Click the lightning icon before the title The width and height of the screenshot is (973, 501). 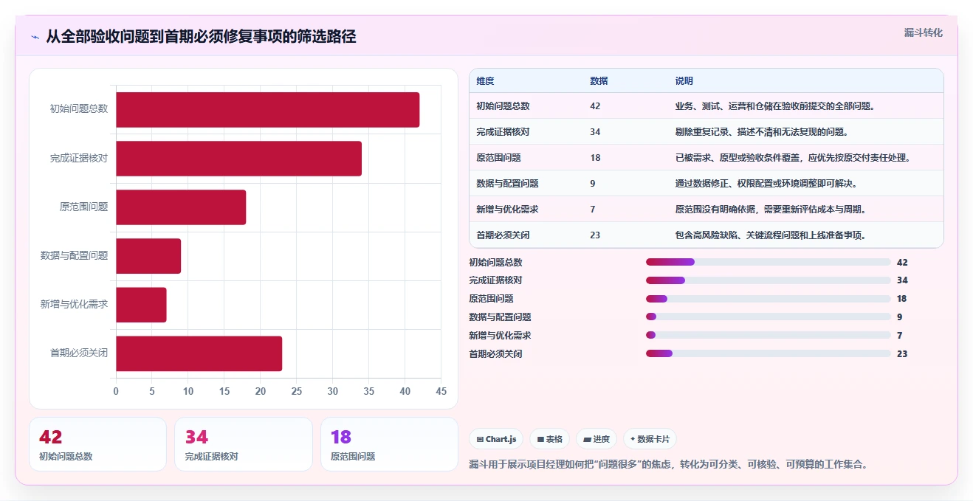tap(35, 37)
